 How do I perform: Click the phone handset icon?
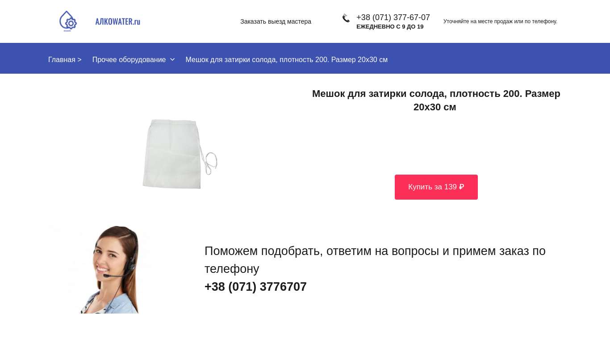346,18
